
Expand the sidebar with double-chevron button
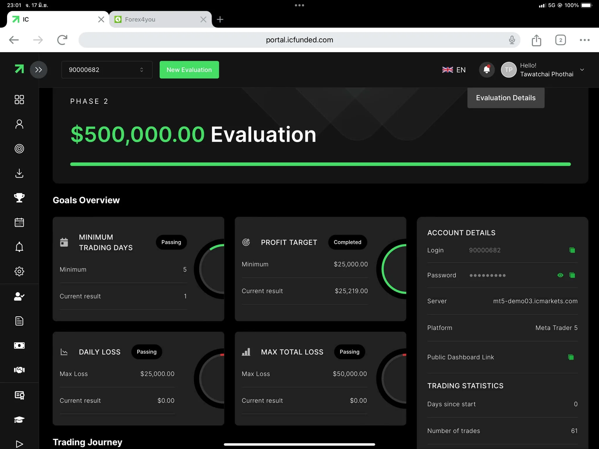click(x=39, y=70)
